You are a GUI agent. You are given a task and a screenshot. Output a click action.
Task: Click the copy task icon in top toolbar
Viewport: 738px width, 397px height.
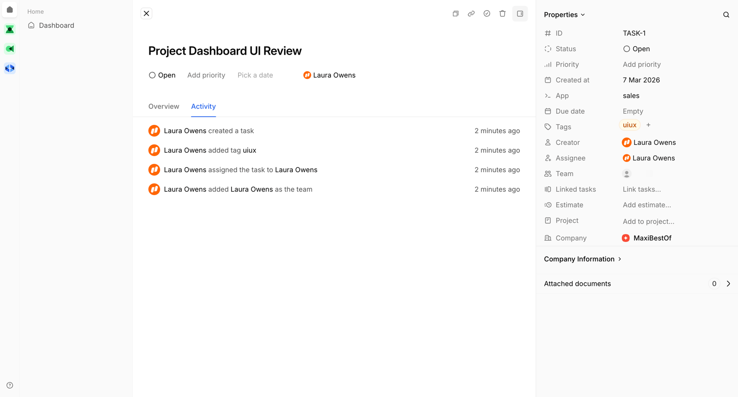455,14
